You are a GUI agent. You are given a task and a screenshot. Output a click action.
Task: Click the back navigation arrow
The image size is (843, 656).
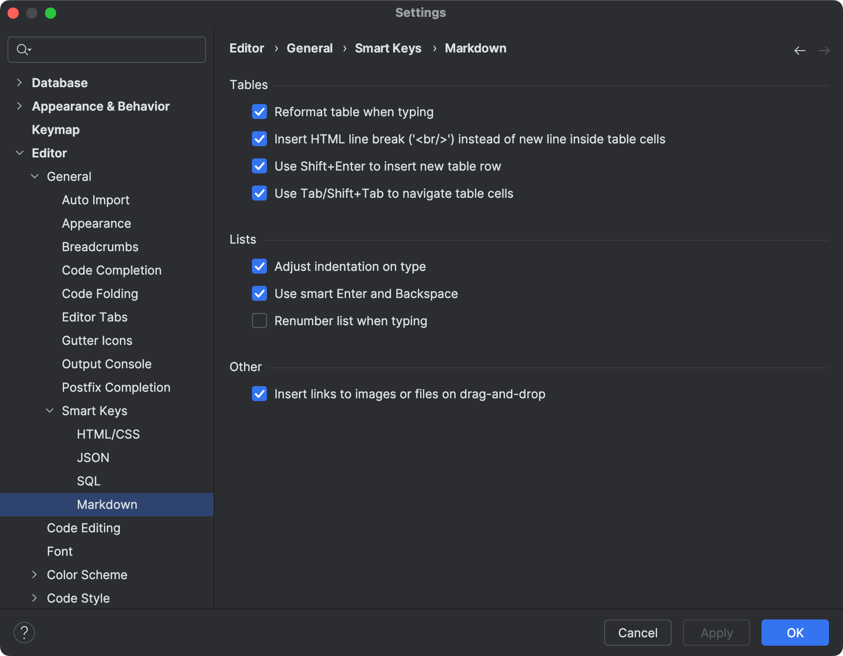[x=799, y=50]
